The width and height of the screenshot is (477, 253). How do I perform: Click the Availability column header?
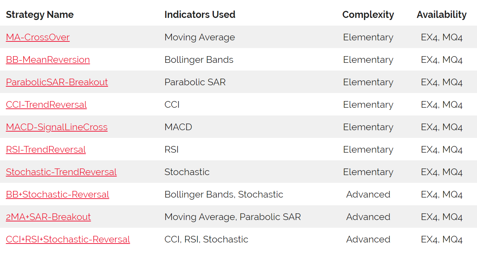[442, 15]
